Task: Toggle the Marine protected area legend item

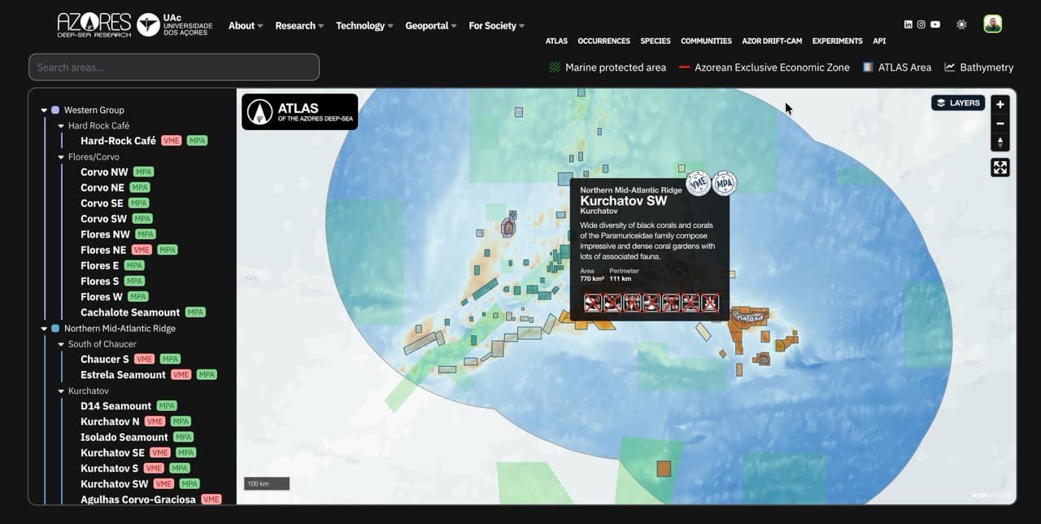Action: click(607, 68)
